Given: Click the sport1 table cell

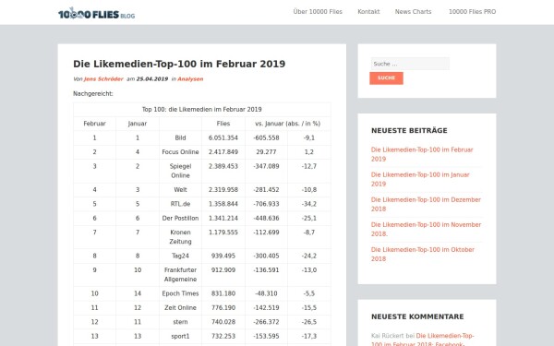Looking at the screenshot, I should pos(180,336).
